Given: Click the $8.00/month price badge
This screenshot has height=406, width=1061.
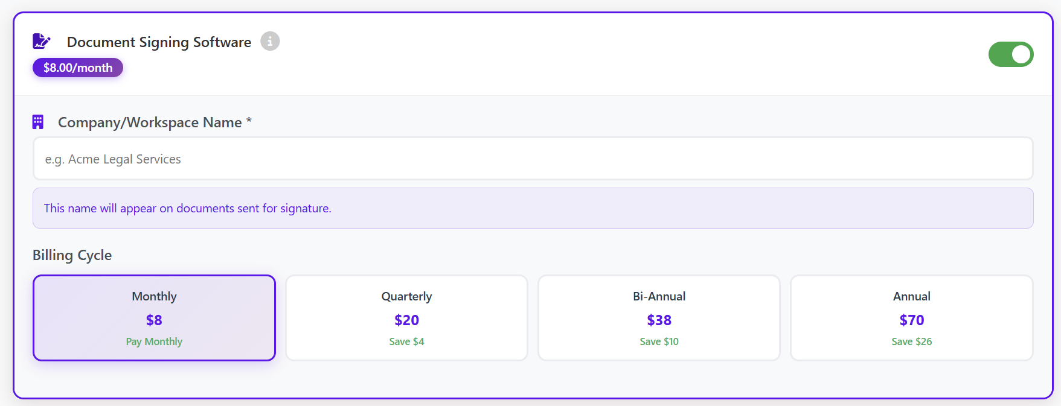Looking at the screenshot, I should coord(78,68).
